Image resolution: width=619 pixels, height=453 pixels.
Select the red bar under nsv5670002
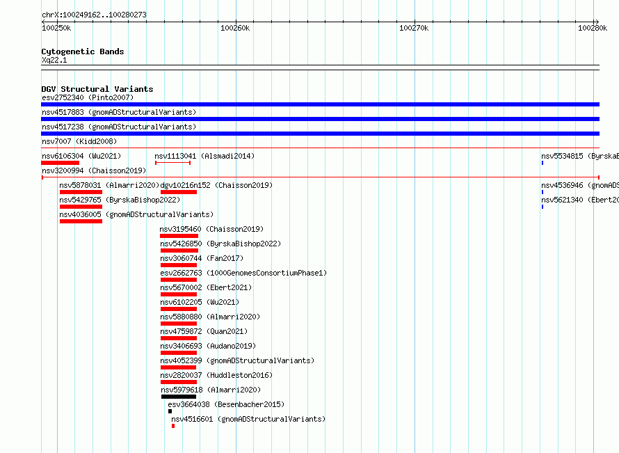point(179,294)
